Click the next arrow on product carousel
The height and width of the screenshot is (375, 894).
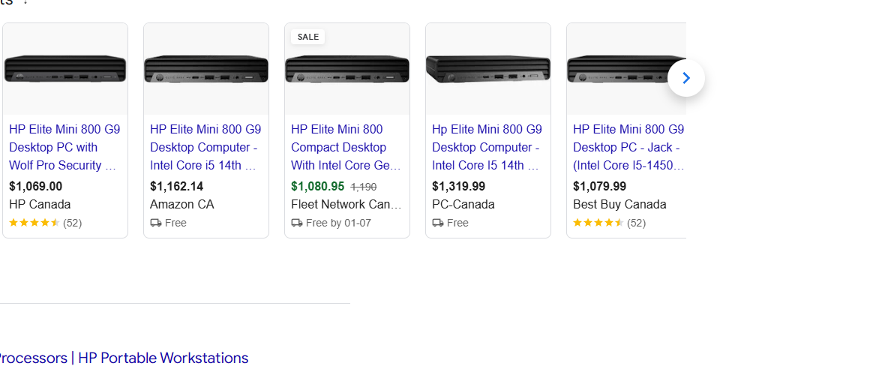coord(685,78)
